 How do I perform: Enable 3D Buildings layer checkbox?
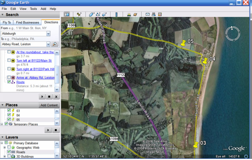click(9, 156)
